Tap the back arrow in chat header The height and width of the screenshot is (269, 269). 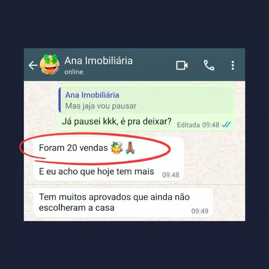(33, 65)
